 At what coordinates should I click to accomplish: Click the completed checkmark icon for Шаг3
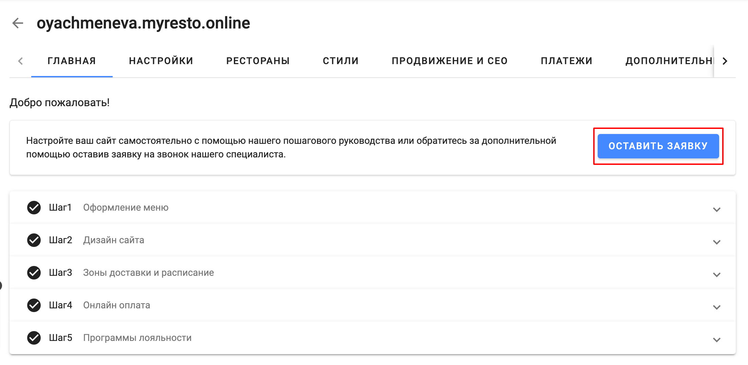pyautogui.click(x=34, y=272)
